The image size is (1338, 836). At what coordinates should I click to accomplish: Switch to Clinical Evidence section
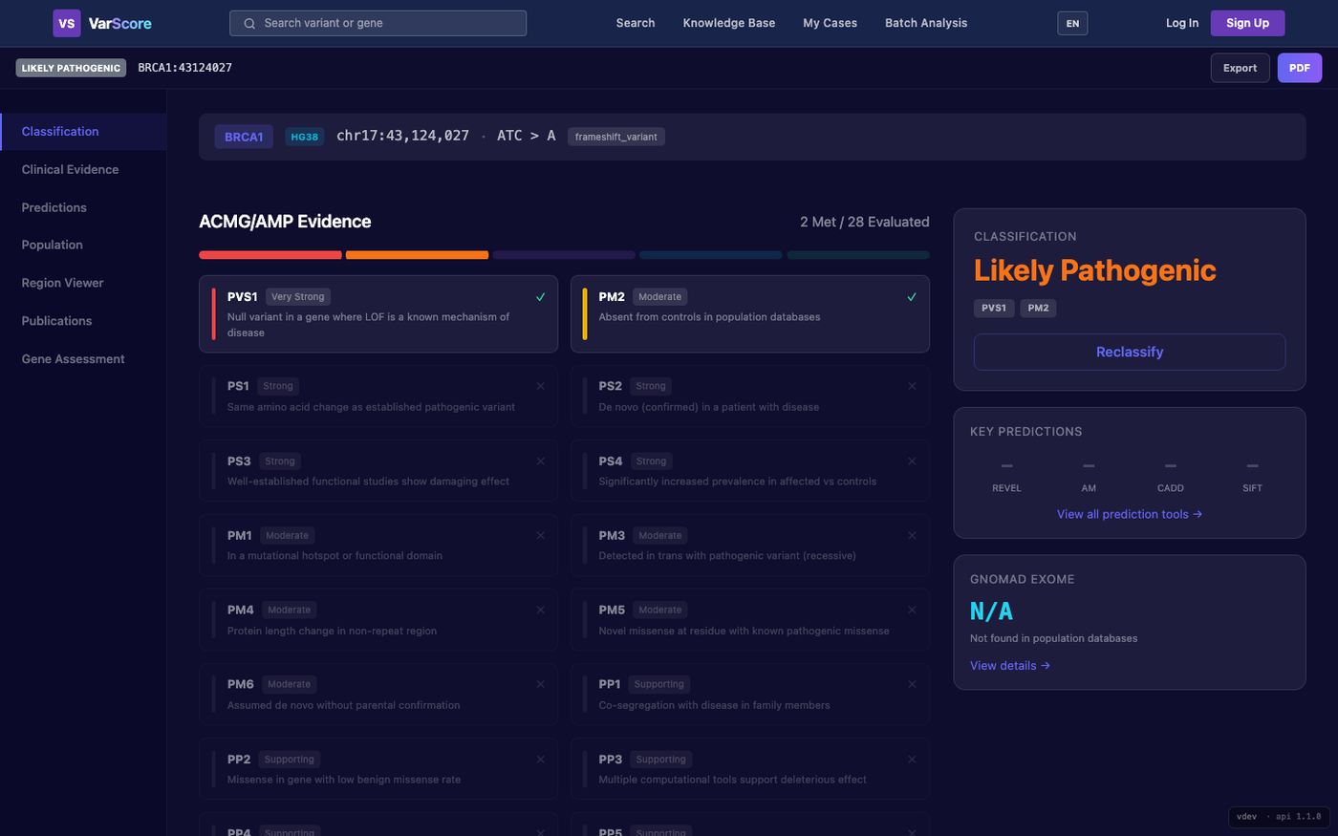[x=83, y=169]
